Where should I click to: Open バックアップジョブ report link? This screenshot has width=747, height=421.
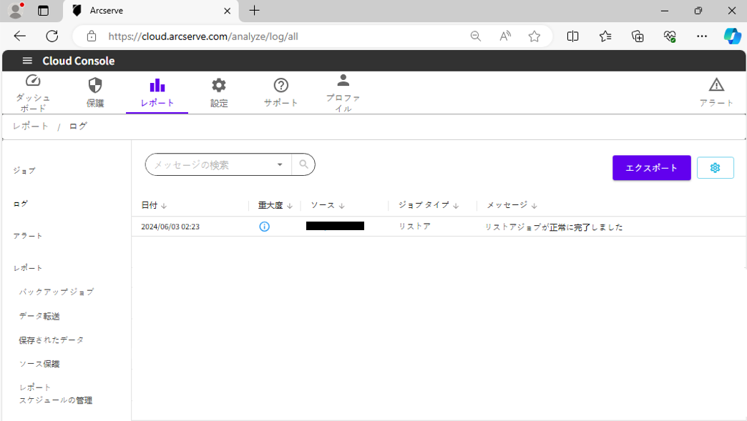pos(57,292)
